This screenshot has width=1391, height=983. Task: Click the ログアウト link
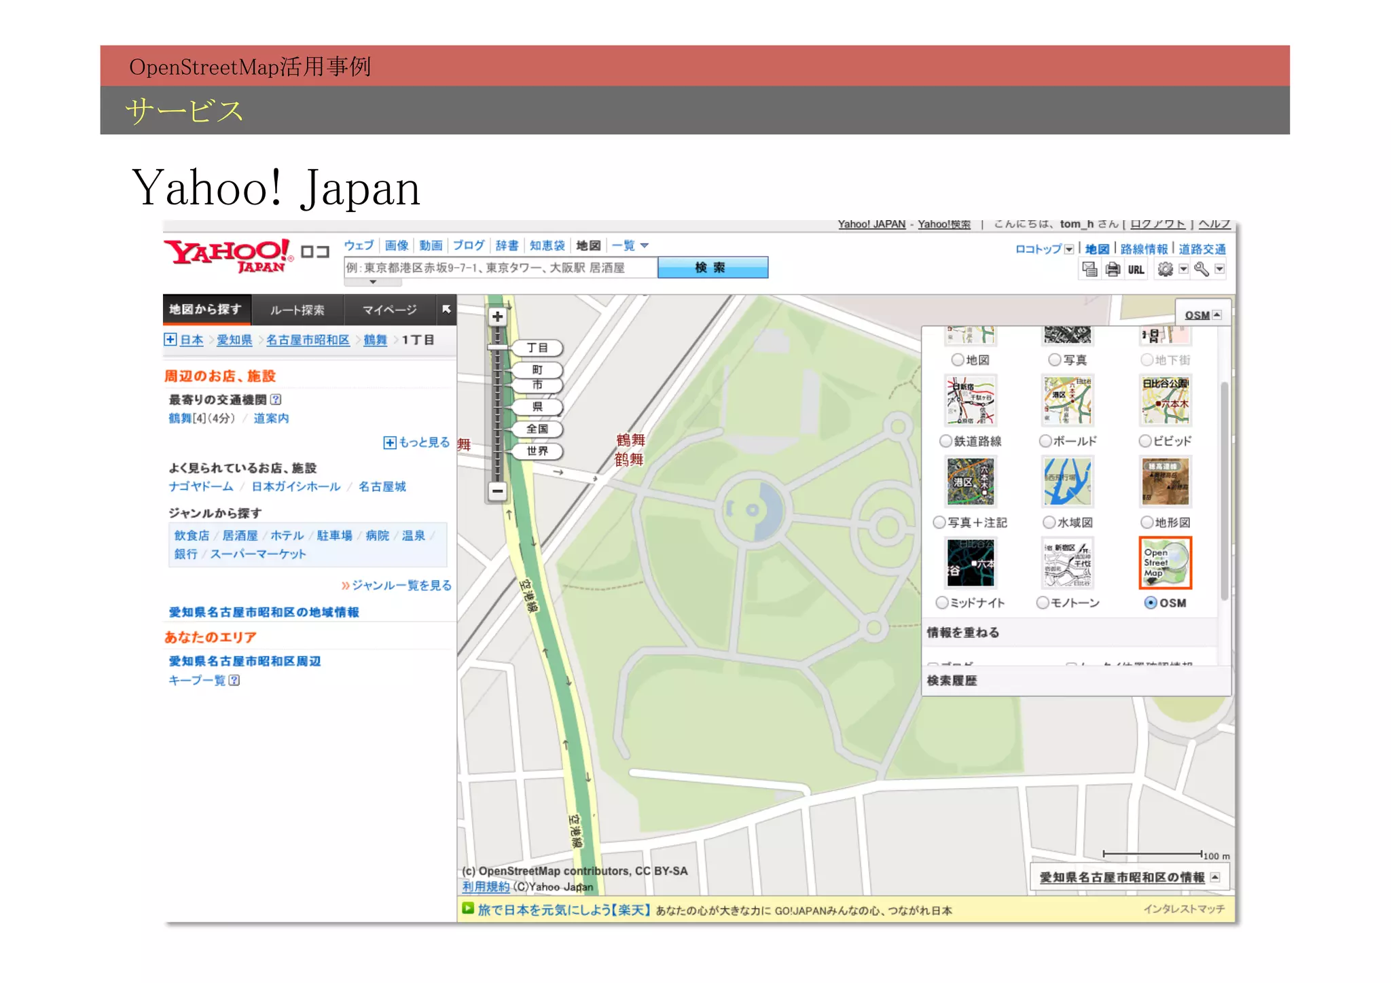[x=1158, y=224]
